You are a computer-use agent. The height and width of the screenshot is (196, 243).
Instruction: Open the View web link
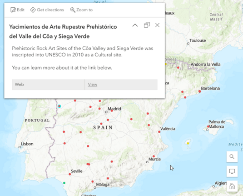point(93,85)
